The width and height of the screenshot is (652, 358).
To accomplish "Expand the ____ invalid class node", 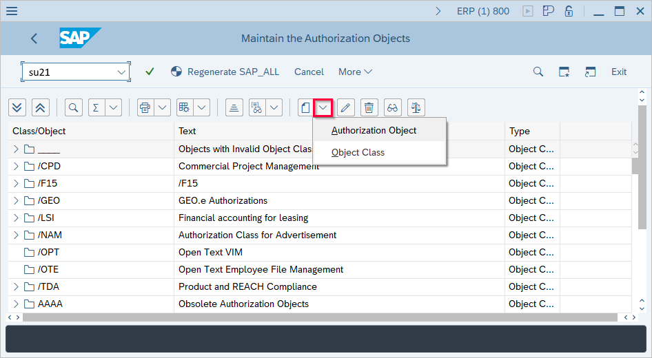I will [x=16, y=149].
